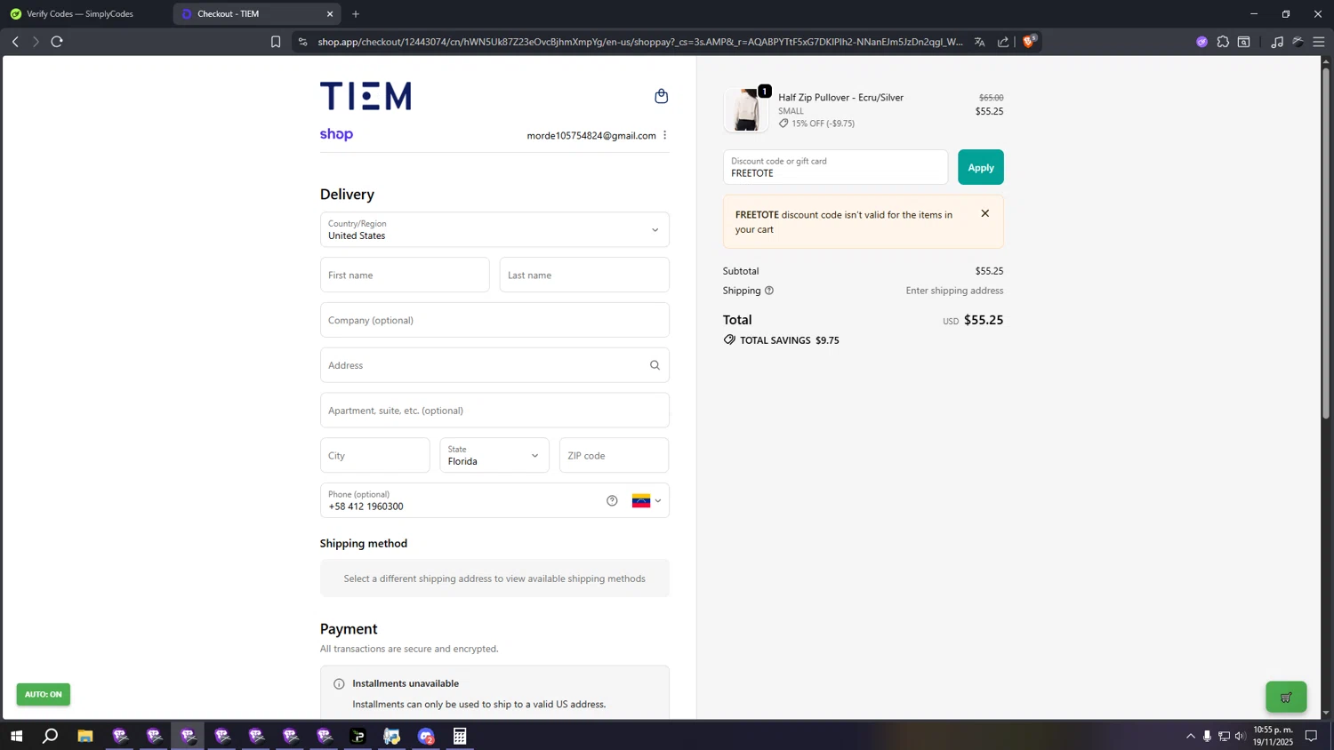
Task: Click the discount code field with FREETOTE
Action: [835, 167]
